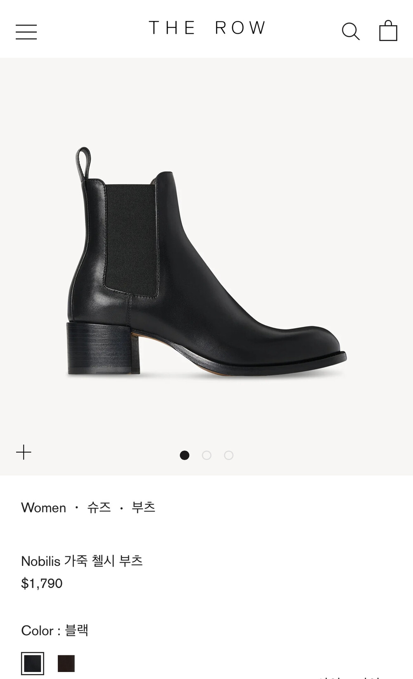
Task: Click the Nobilis 가죽 첼시 부츠 title
Action: coord(82,561)
